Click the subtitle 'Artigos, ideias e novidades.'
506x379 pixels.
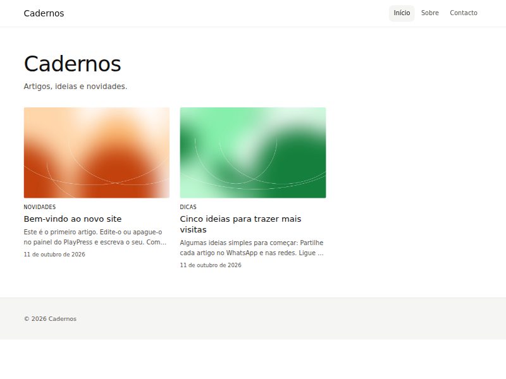pos(75,87)
